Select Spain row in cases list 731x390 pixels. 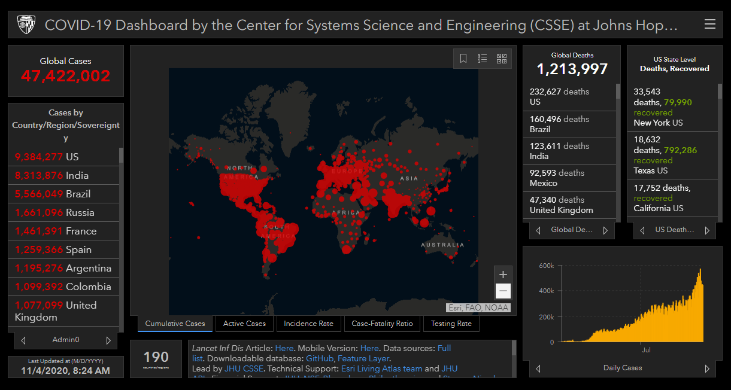[x=63, y=249]
